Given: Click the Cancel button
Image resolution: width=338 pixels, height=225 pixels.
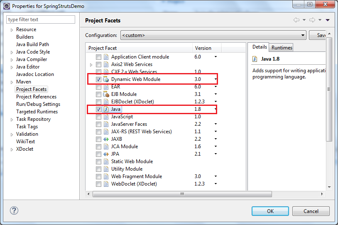Looking at the screenshot, I should coord(311,211).
